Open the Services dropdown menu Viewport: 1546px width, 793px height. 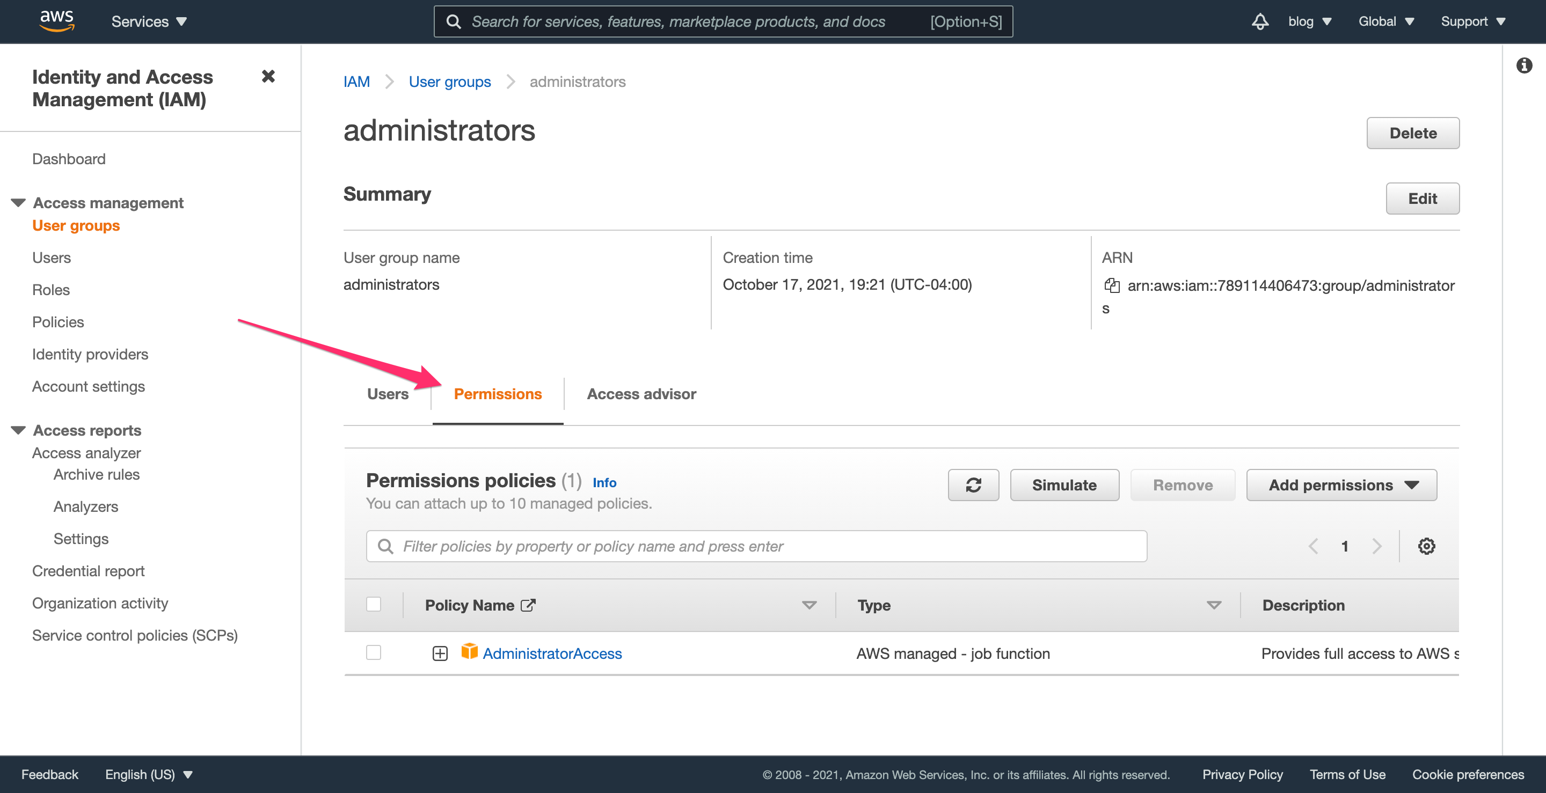coord(149,21)
